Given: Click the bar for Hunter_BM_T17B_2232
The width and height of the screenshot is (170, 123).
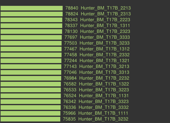Looking at the screenshot, I should pyautogui.click(x=31, y=78).
